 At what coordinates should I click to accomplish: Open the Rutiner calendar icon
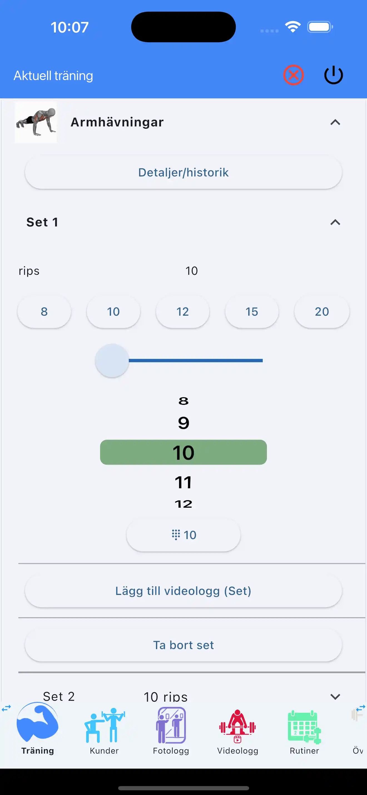[x=304, y=726]
